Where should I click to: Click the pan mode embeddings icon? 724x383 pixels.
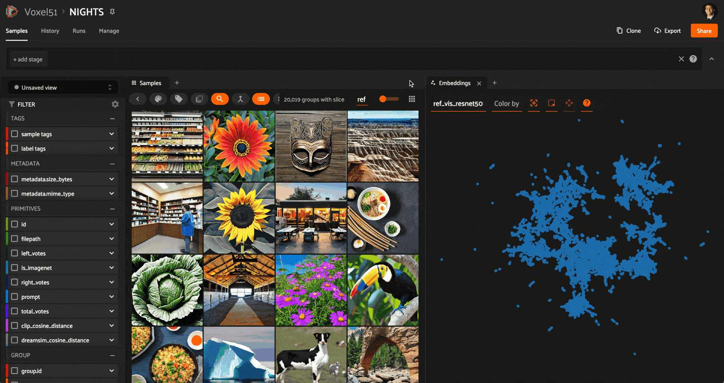click(569, 103)
